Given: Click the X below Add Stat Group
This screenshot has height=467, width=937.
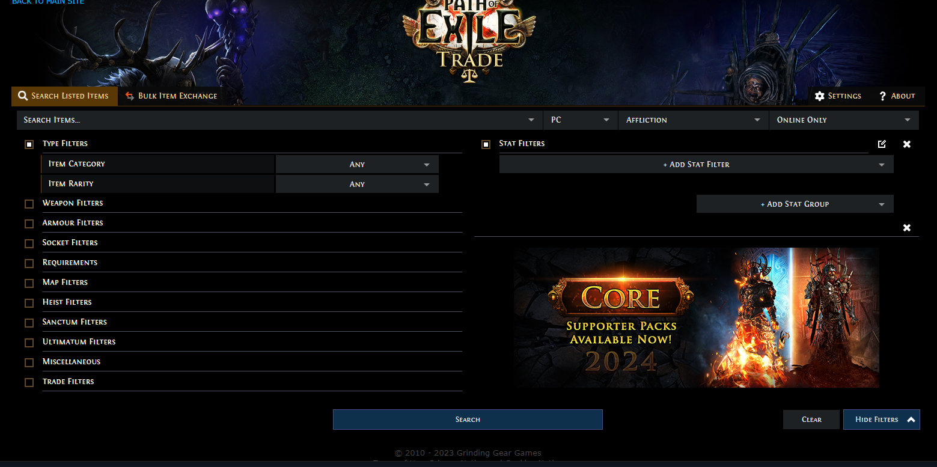Looking at the screenshot, I should [907, 228].
